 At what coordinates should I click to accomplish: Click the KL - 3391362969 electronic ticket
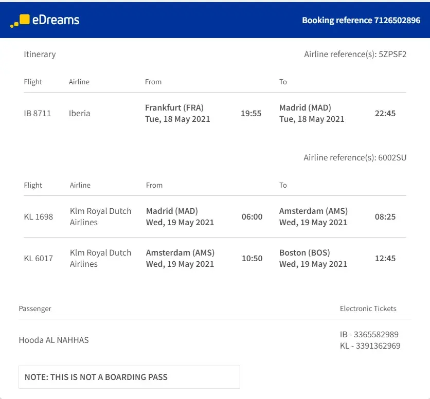tap(370, 346)
